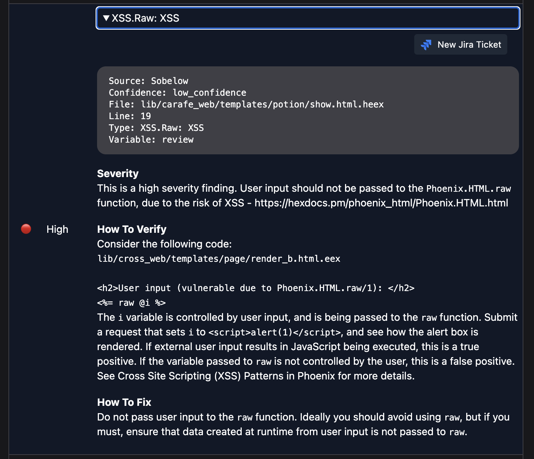Screen dimensions: 534x459
Task: Click the File path show.html.heex line
Action: pos(246,104)
